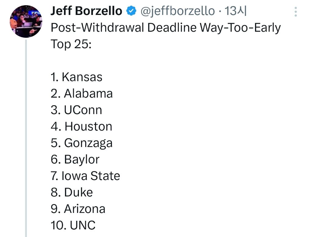This screenshot has width=312, height=237.
Task: Click the '10. UNC' line
Action: tap(73, 225)
